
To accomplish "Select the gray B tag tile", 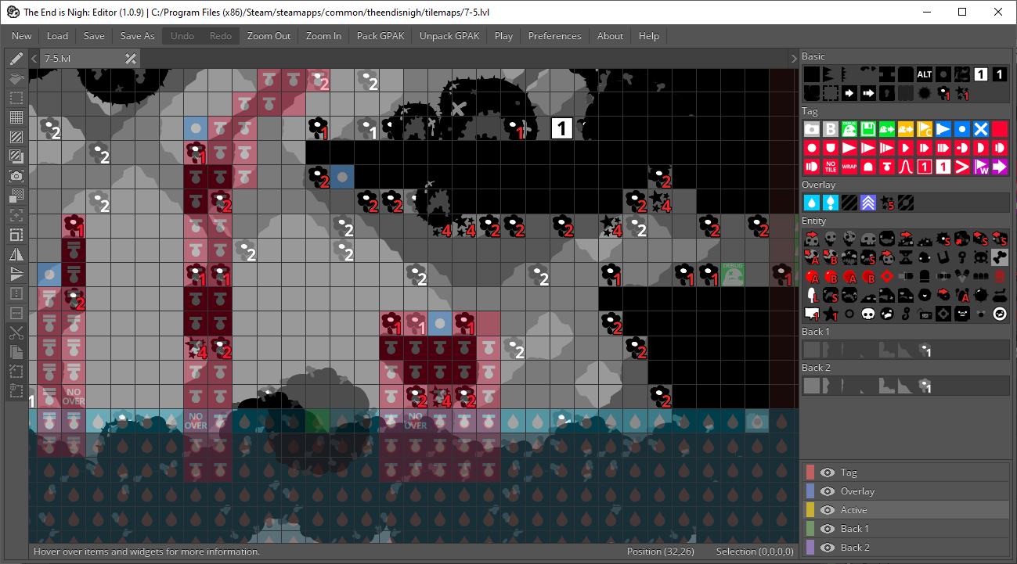I will [831, 129].
